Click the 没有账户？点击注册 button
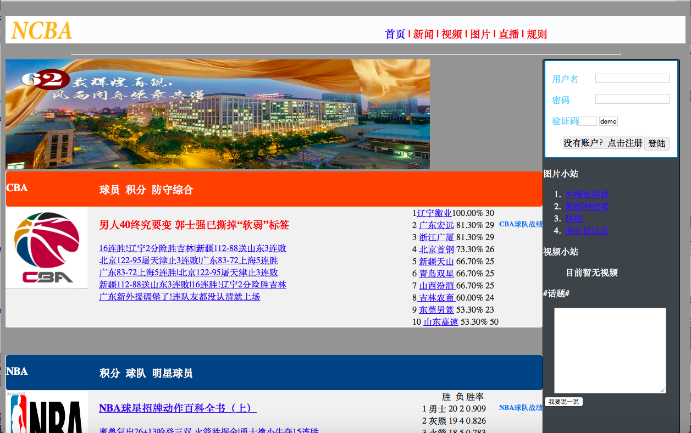The image size is (691, 433). click(602, 143)
